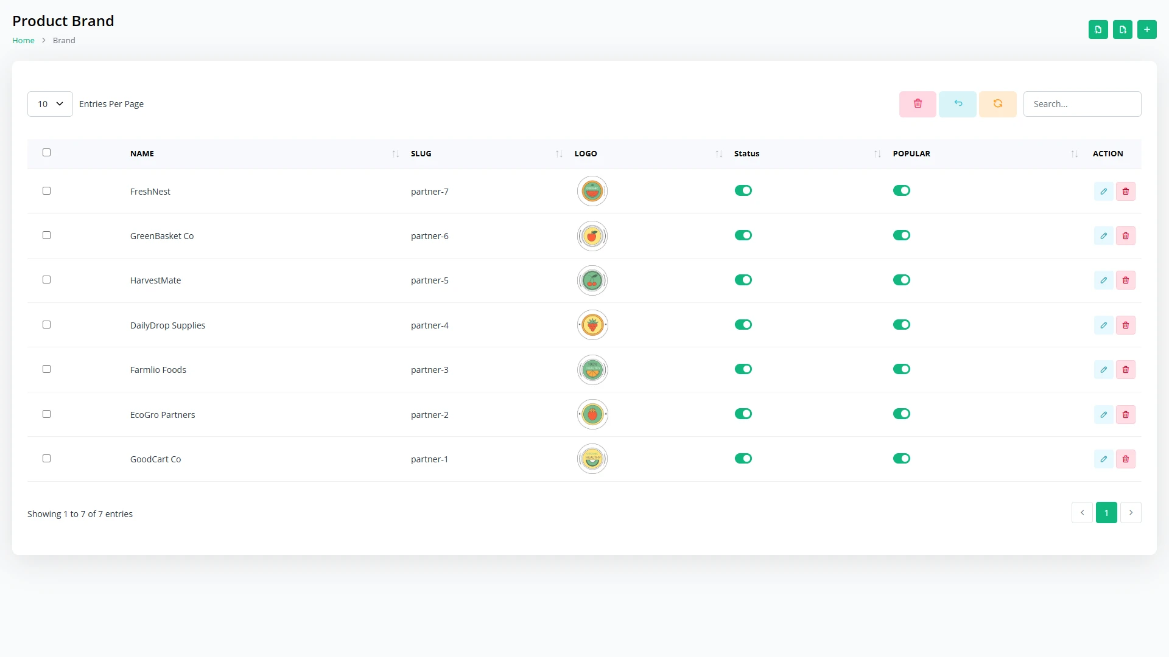Toggle Popular switch for HarvestMate
The width and height of the screenshot is (1169, 657).
[902, 280]
